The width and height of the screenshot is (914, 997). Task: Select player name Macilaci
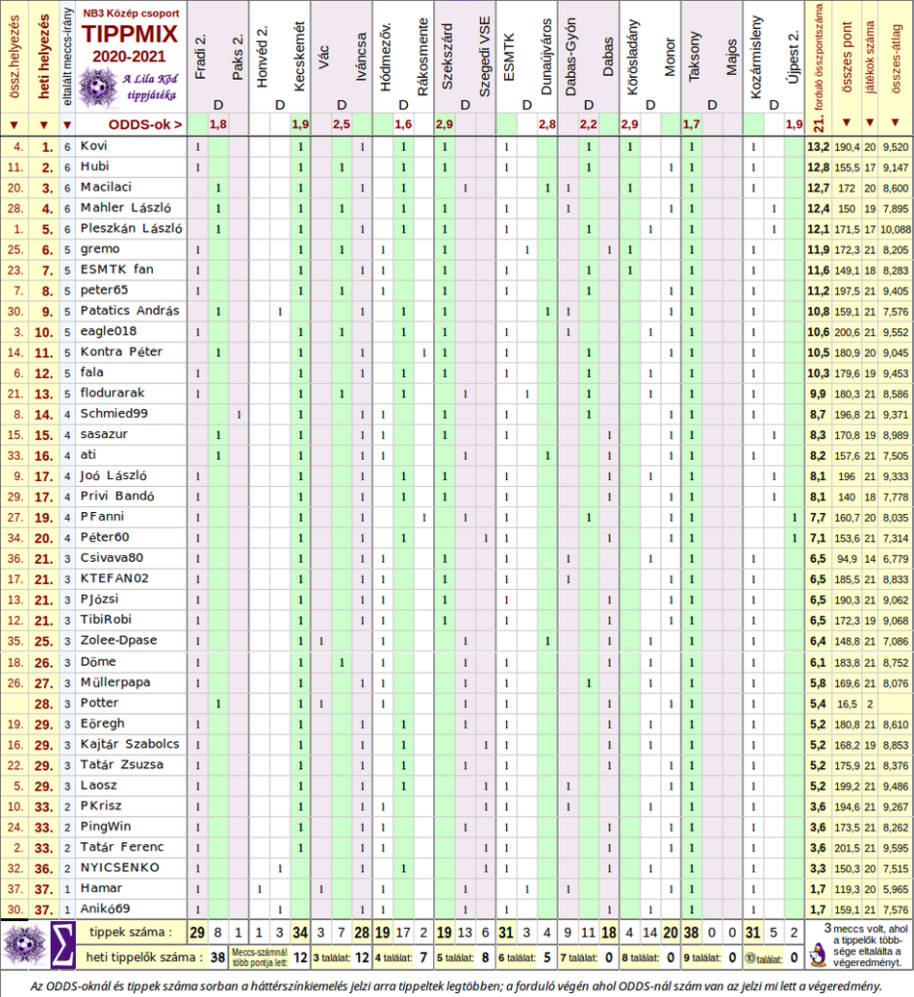click(x=105, y=187)
